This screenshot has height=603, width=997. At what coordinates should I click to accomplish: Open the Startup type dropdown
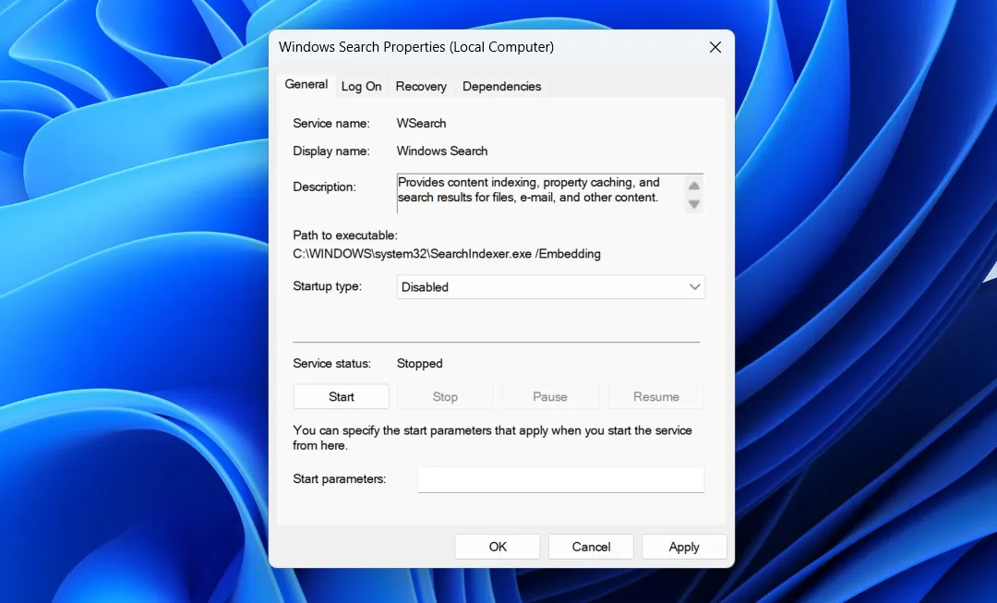(x=549, y=286)
